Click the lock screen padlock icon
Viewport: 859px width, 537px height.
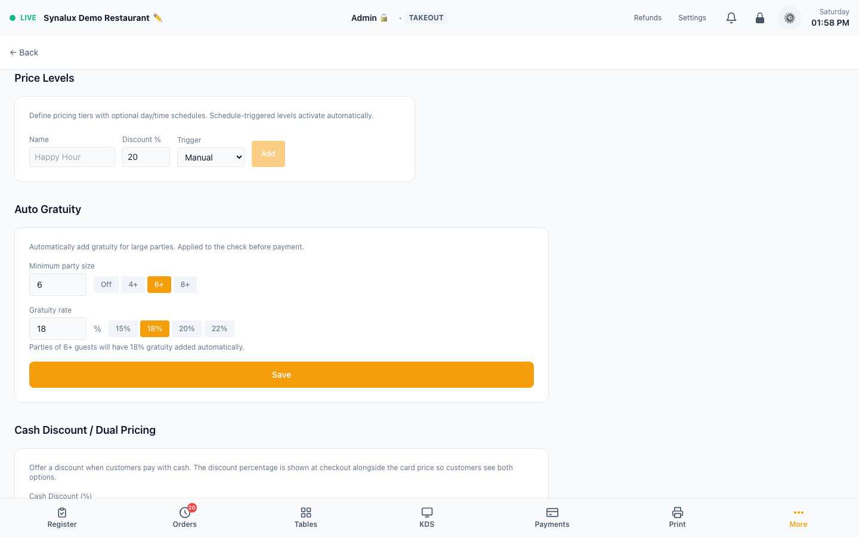pyautogui.click(x=760, y=18)
